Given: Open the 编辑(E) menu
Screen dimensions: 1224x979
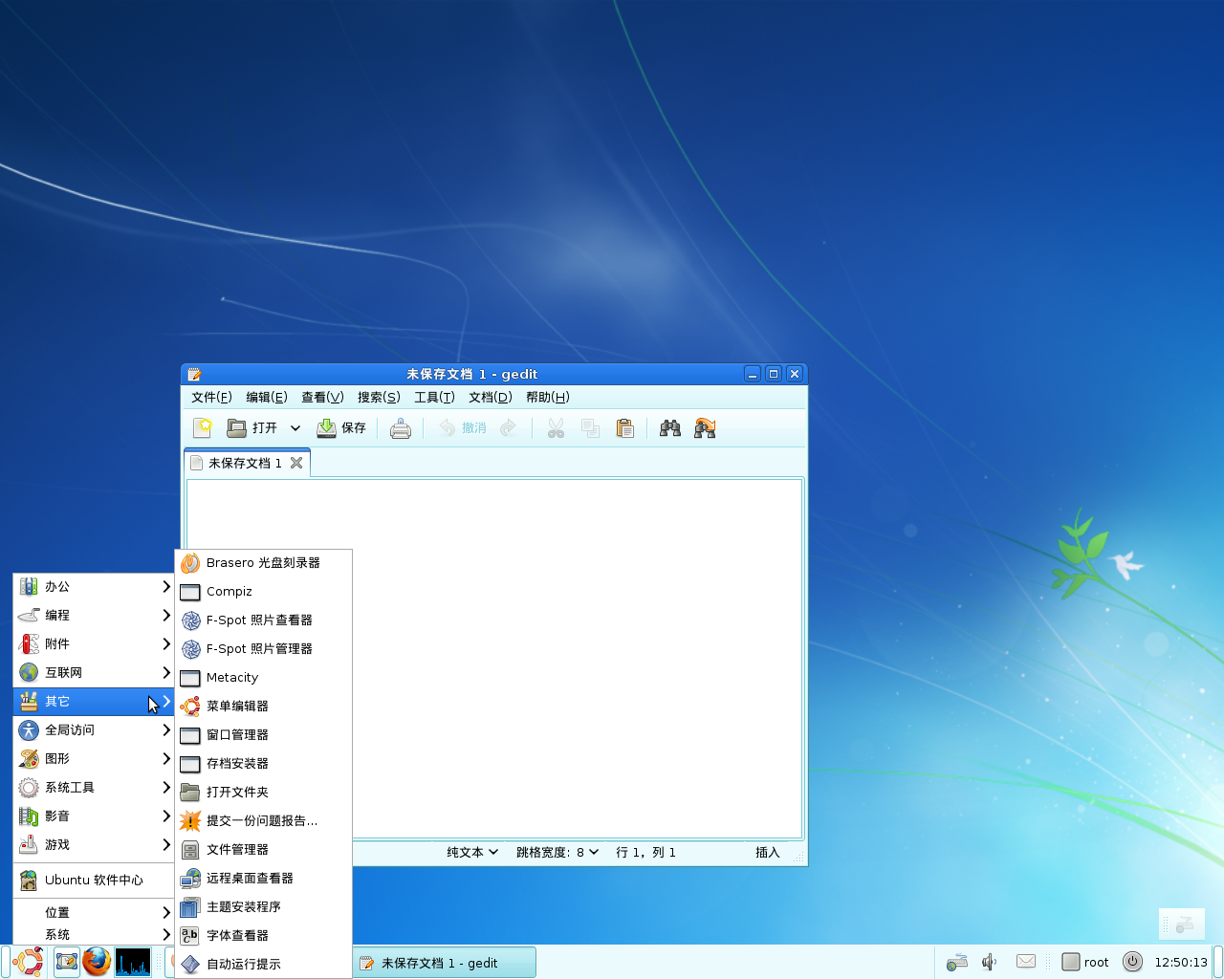Looking at the screenshot, I should coord(267,397).
